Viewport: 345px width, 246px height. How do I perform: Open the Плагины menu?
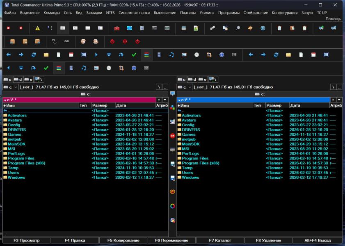coord(188,13)
